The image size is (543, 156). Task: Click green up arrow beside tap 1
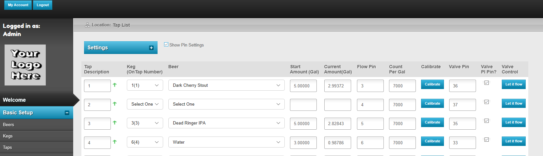click(115, 85)
